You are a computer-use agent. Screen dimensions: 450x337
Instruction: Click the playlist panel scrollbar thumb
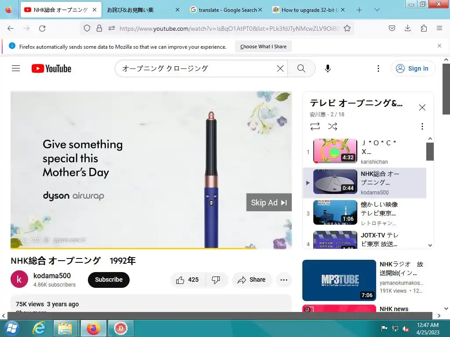click(x=430, y=151)
